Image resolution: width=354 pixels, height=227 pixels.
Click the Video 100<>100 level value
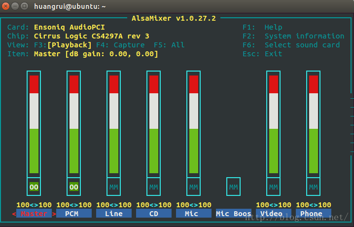(x=274, y=205)
